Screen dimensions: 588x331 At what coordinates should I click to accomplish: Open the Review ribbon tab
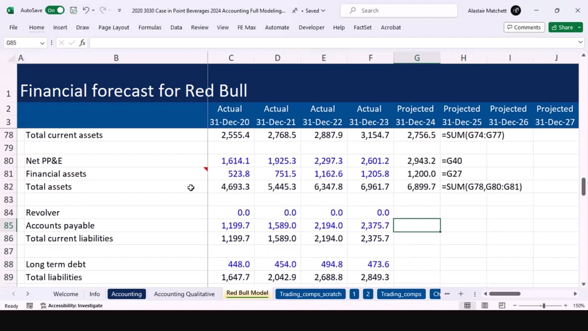[x=199, y=27]
